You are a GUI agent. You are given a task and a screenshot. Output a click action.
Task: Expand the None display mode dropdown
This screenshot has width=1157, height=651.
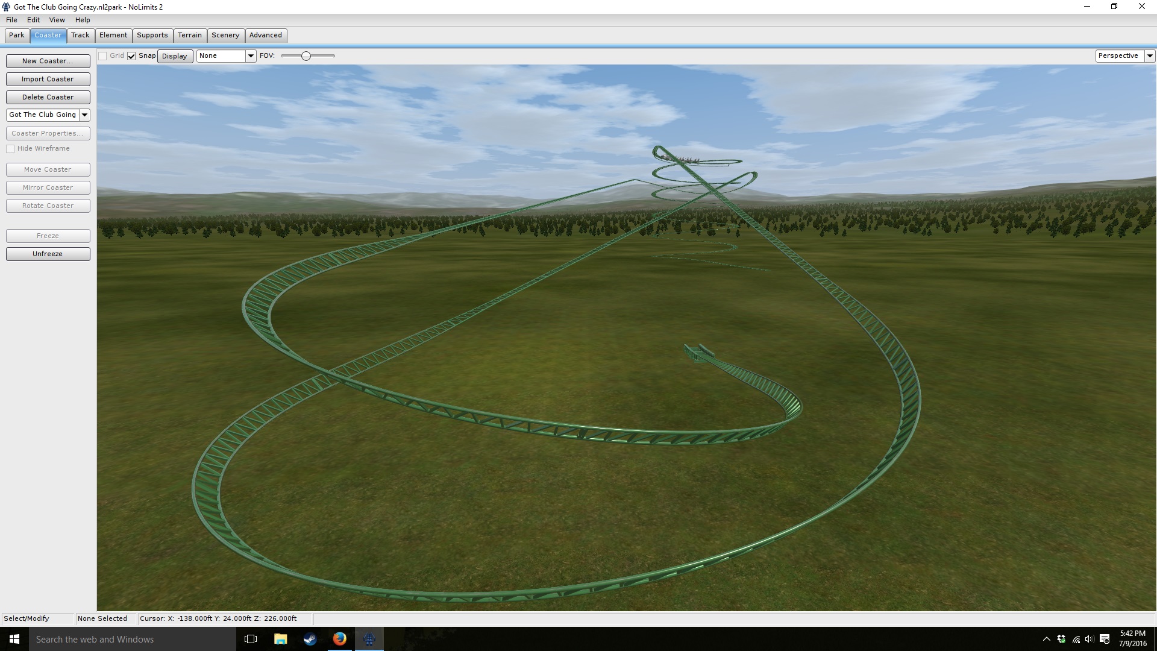(251, 55)
